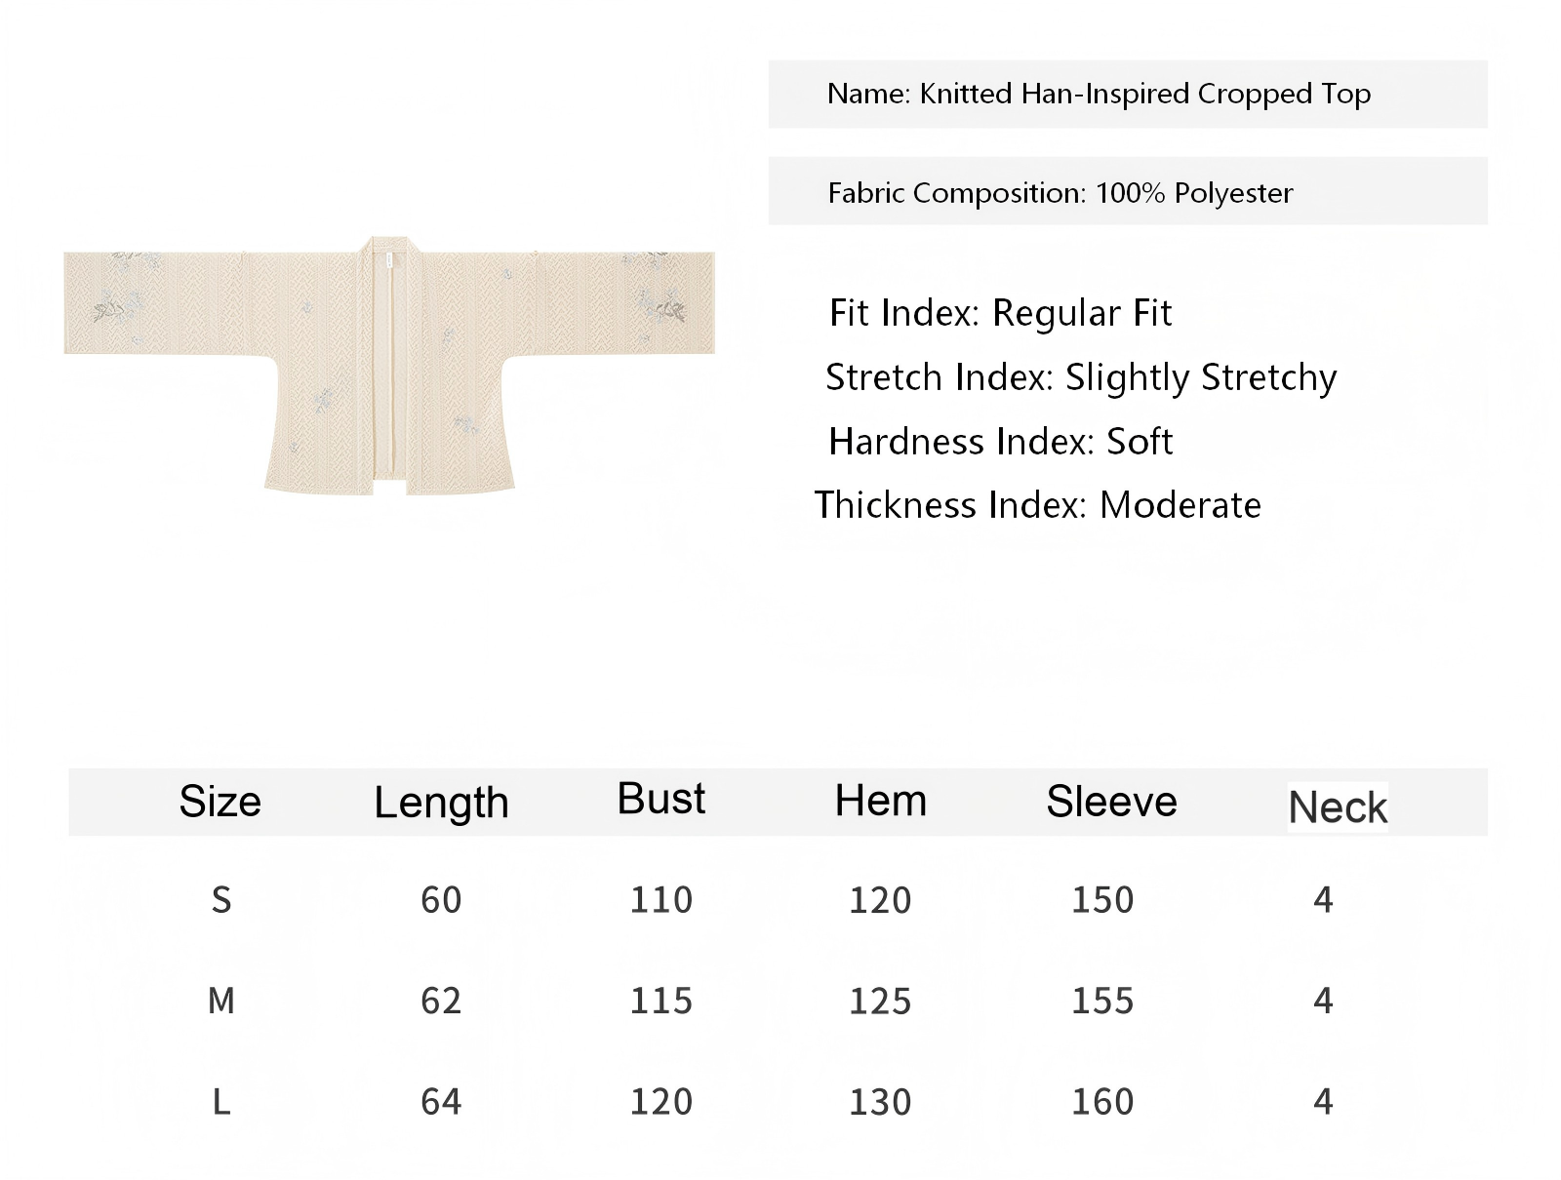Click the 'Stretch Index: Slightly Stretchy' text

[1081, 377]
